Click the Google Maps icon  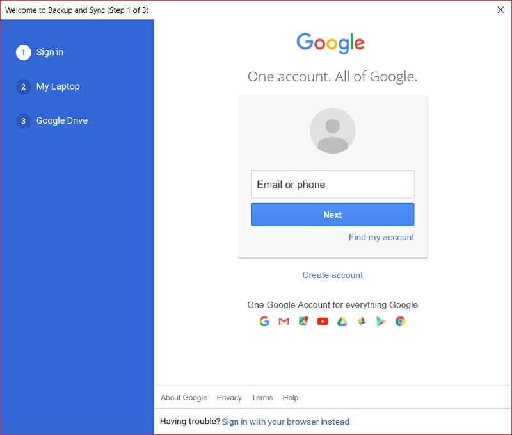[303, 322]
